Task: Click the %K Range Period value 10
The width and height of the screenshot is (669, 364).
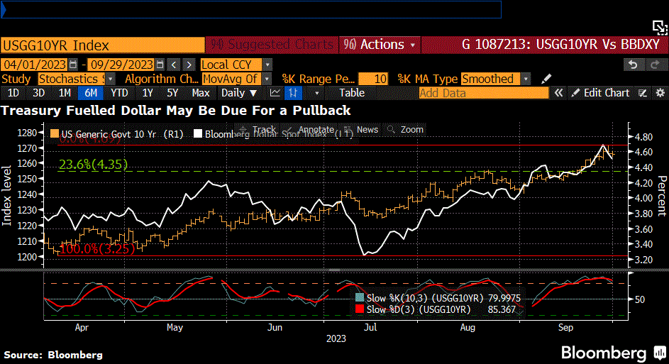Action: click(373, 79)
